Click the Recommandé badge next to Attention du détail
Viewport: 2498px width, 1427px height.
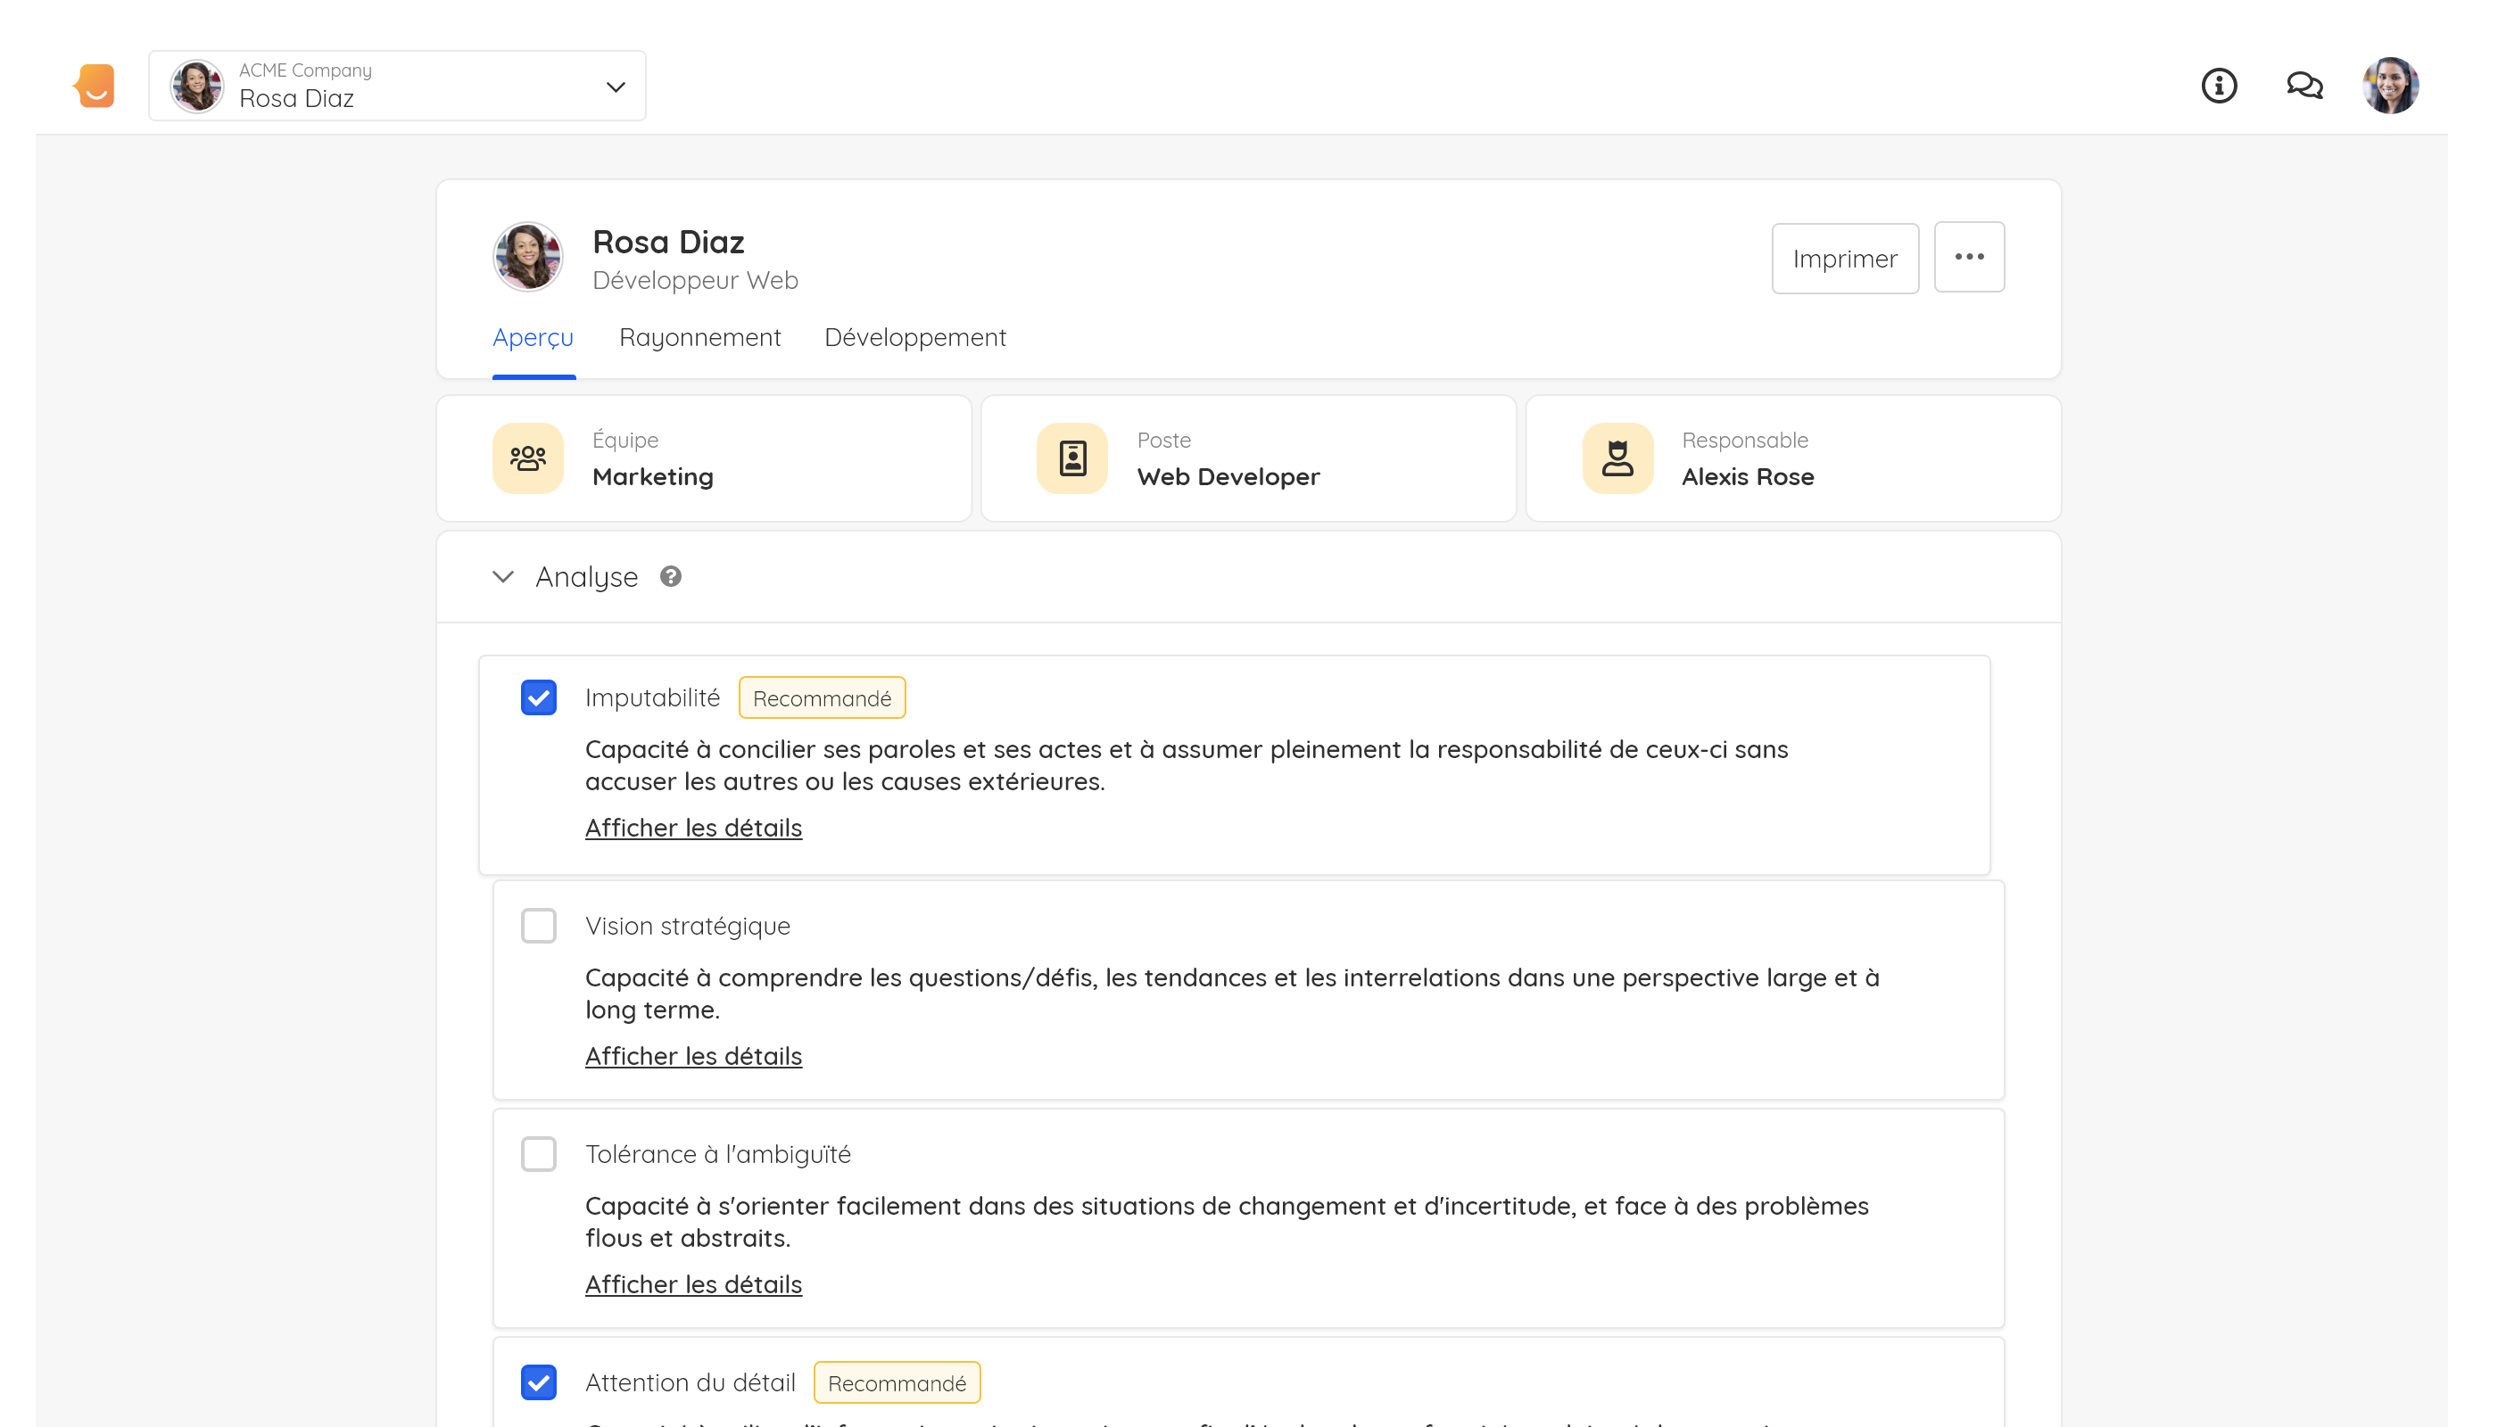click(897, 1383)
